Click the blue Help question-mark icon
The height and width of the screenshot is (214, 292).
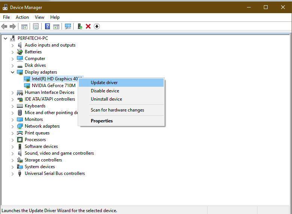(48, 26)
